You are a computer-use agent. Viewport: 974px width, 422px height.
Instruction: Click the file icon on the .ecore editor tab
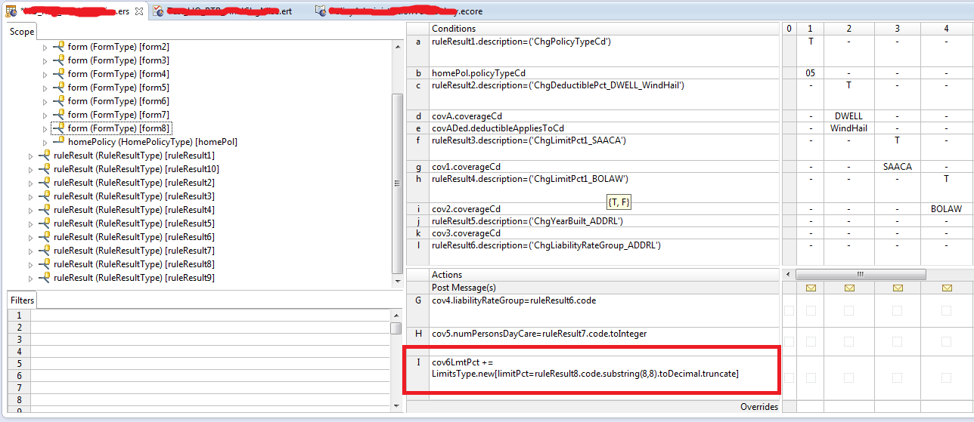(321, 11)
